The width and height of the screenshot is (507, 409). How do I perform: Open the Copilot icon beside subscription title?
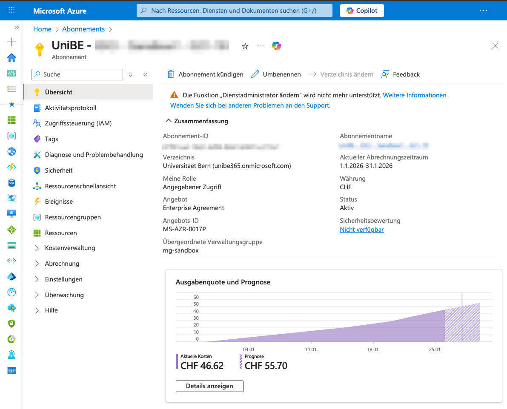277,46
